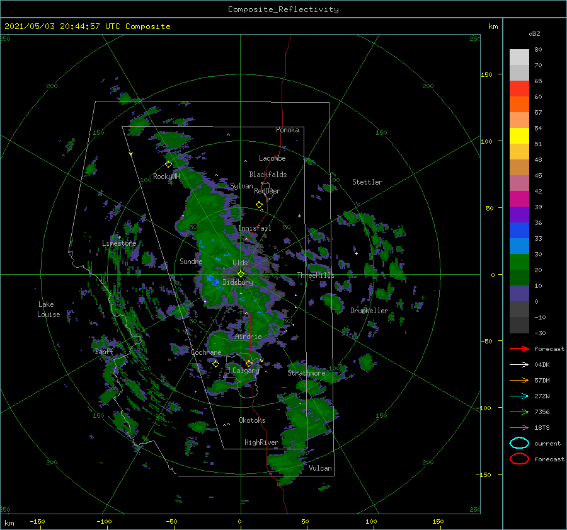Viewport: 567px width, 530px height.
Task: Select the slate 0-10 dBZ swatch
Action: pyautogui.click(x=519, y=294)
